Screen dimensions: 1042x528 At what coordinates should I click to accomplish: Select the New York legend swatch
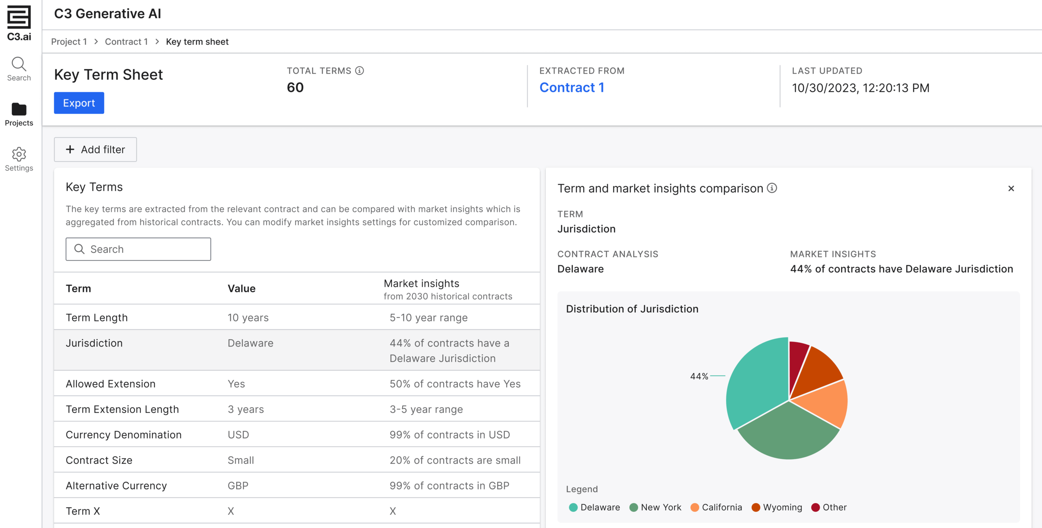pyautogui.click(x=633, y=507)
